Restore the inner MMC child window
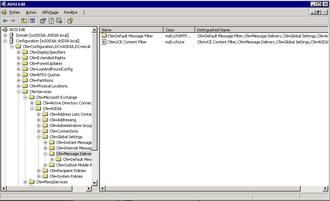Image resolution: width=330 pixels, height=201 pixels. 318,12
